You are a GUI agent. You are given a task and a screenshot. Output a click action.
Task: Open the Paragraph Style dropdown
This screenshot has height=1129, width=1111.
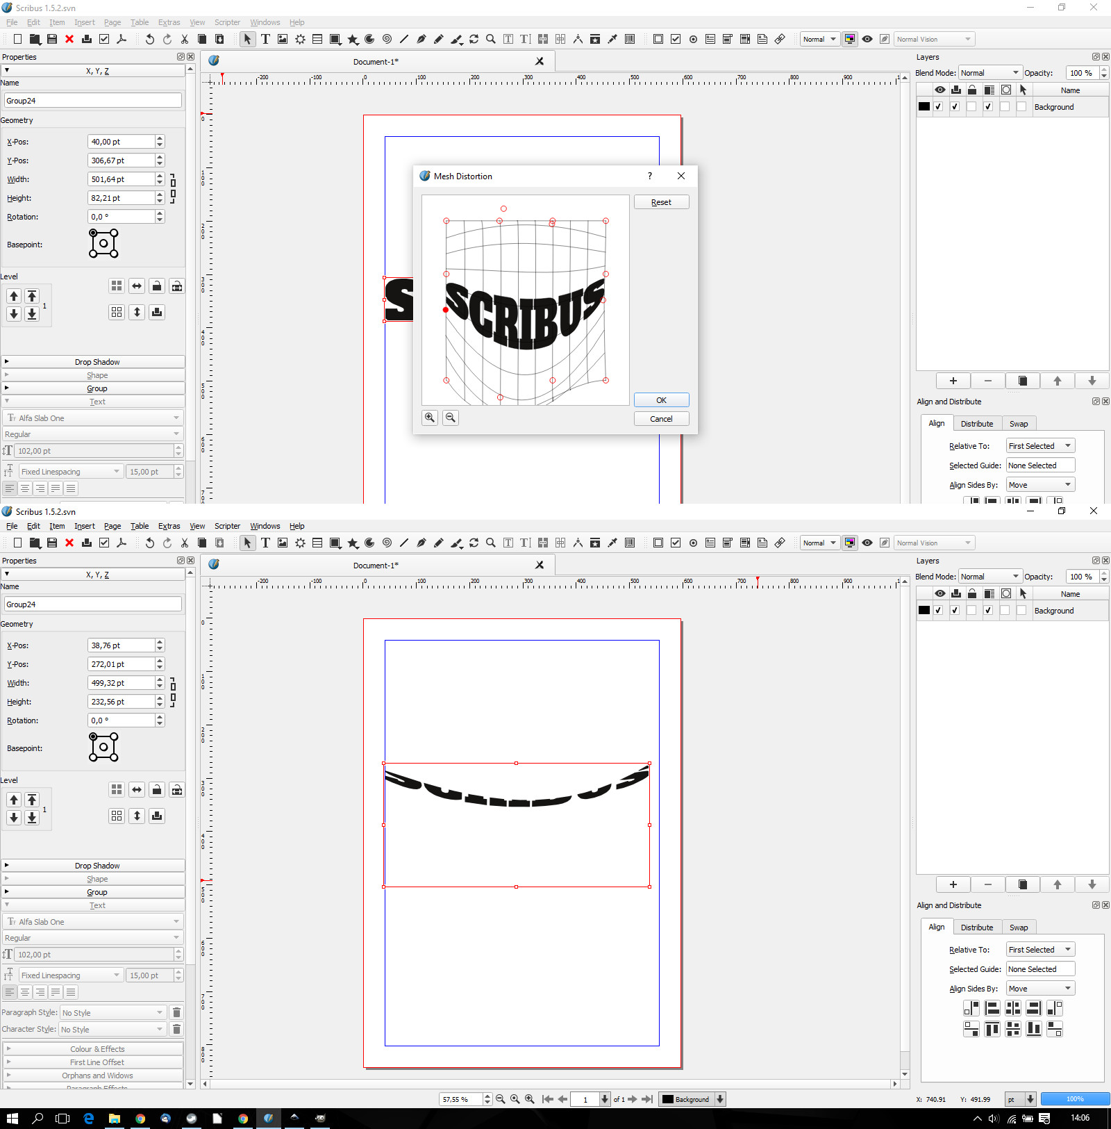coord(112,1013)
